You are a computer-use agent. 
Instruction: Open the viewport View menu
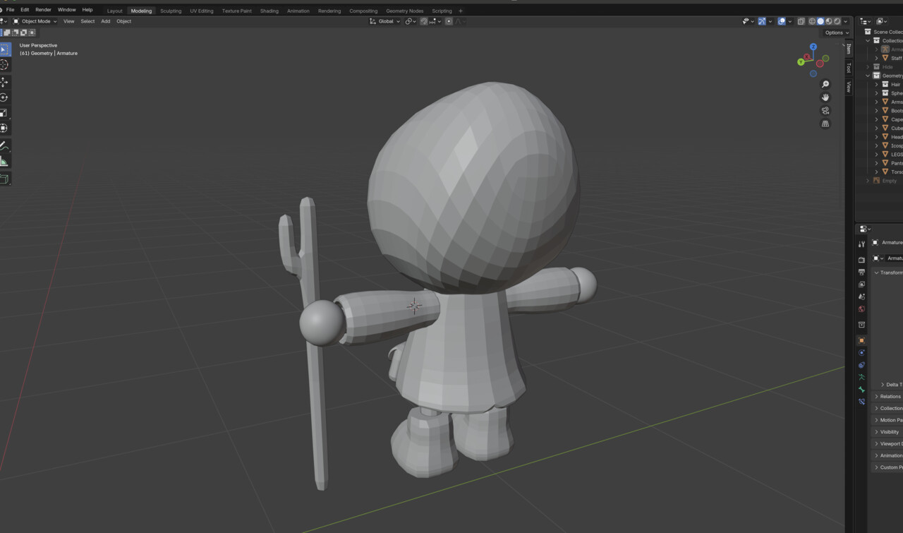pyautogui.click(x=68, y=21)
